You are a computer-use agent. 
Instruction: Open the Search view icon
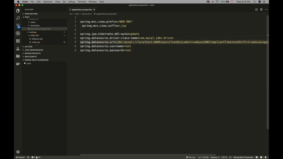(18, 18)
